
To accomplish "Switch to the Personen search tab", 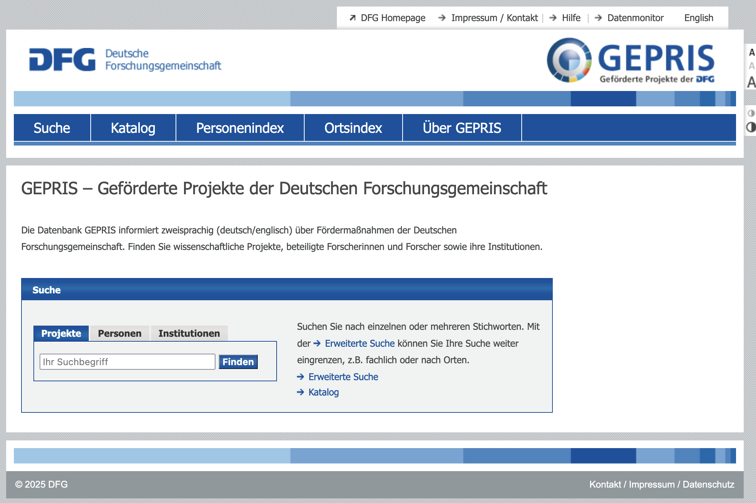I will (119, 333).
